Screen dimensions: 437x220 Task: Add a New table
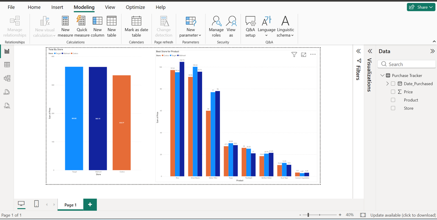click(112, 26)
